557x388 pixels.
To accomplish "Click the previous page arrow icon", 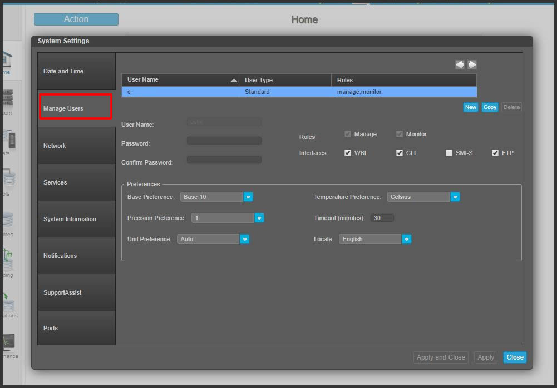I will click(460, 64).
